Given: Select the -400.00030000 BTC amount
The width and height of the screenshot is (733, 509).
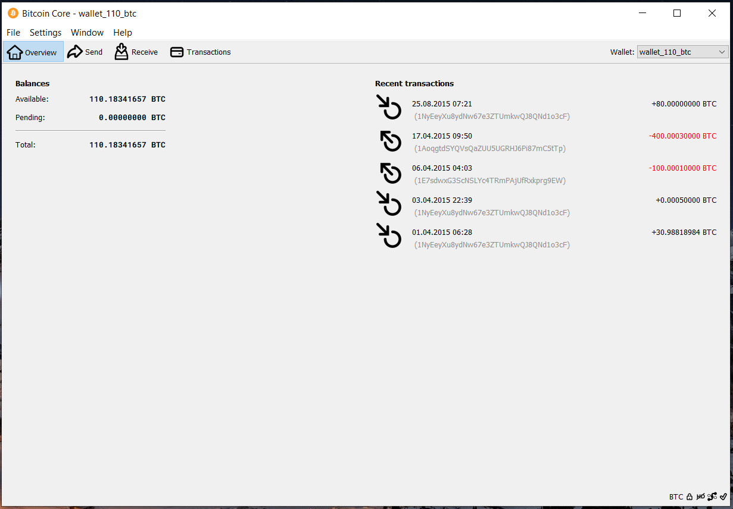Looking at the screenshot, I should pyautogui.click(x=682, y=136).
